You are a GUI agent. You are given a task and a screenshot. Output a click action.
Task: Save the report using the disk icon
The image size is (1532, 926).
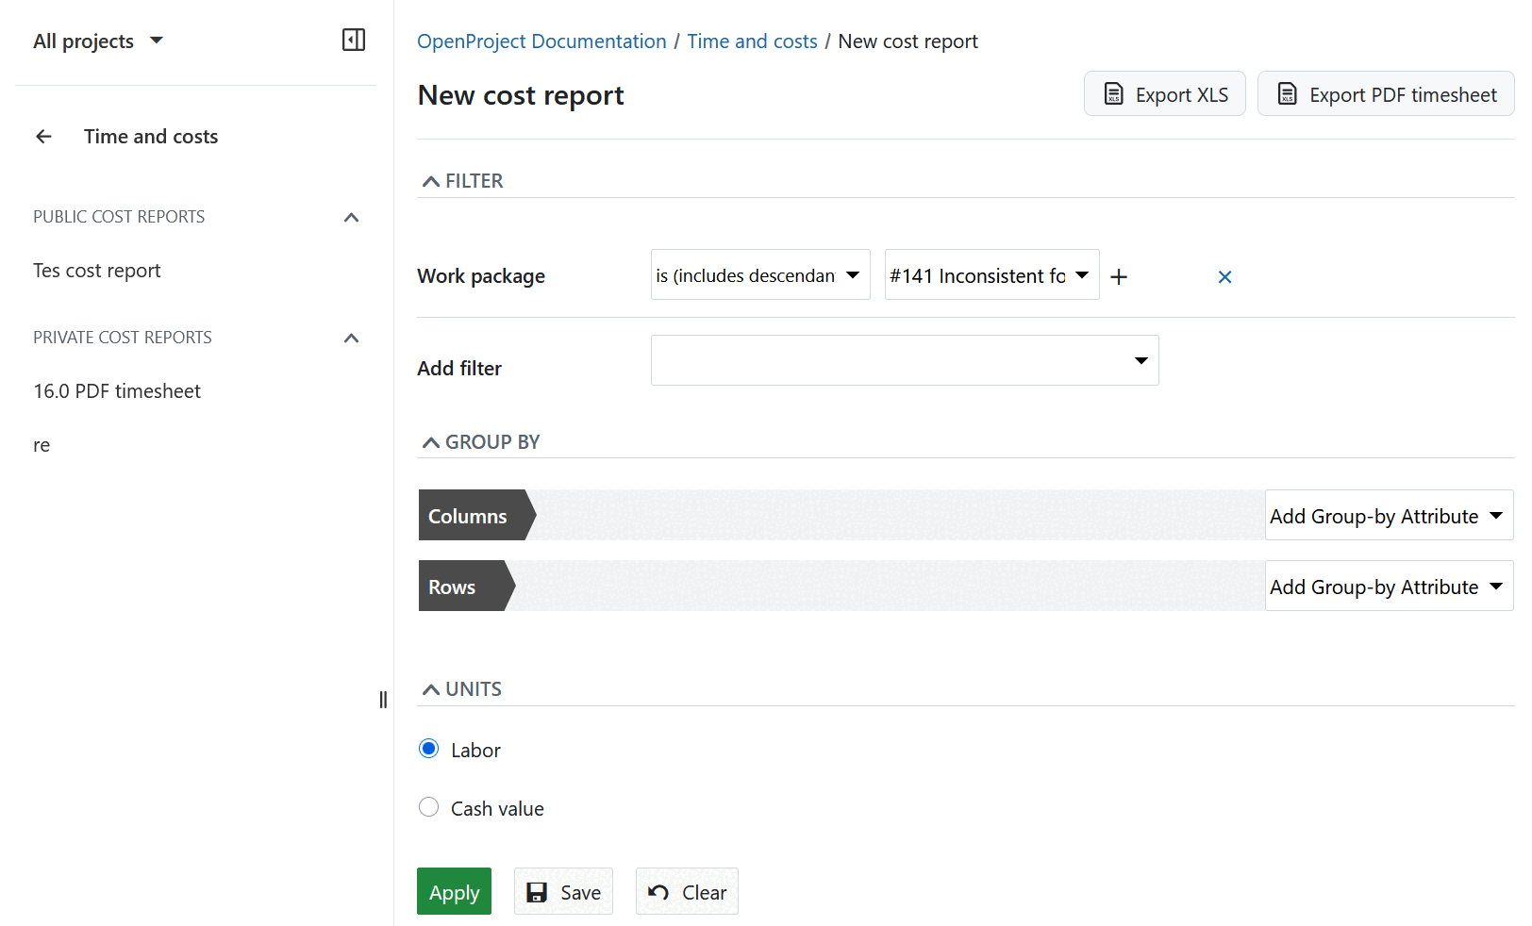tap(537, 891)
